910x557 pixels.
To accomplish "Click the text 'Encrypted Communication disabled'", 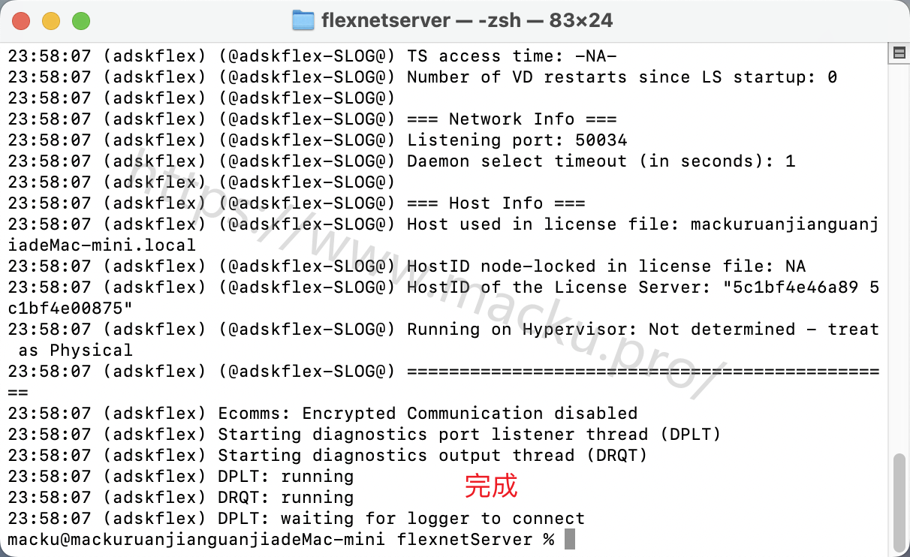I will (x=470, y=414).
